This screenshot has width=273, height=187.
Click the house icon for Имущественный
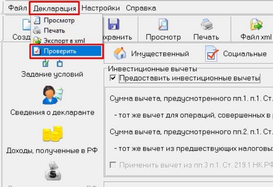tap(120, 53)
